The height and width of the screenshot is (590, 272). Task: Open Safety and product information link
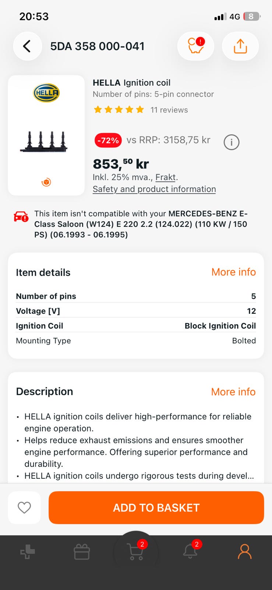(154, 189)
